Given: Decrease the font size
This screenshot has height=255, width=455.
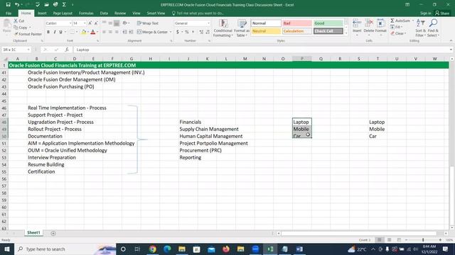Looking at the screenshot, I should 96,23.
